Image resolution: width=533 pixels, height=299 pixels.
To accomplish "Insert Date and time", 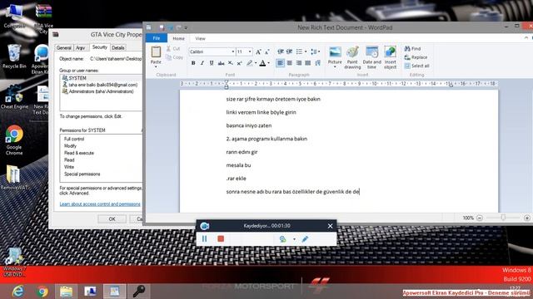I will click(x=372, y=57).
